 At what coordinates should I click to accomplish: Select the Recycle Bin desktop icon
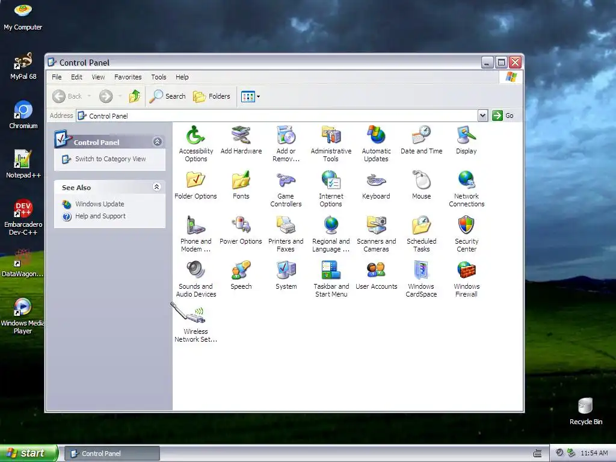[585, 411]
